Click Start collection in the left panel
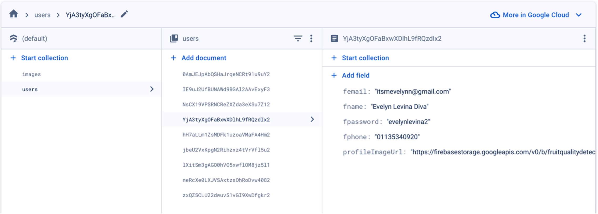This screenshot has height=214, width=598. click(44, 58)
